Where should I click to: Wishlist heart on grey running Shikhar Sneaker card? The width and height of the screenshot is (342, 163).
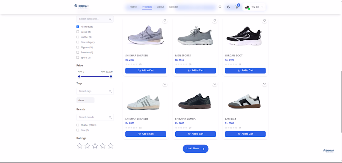165,21
